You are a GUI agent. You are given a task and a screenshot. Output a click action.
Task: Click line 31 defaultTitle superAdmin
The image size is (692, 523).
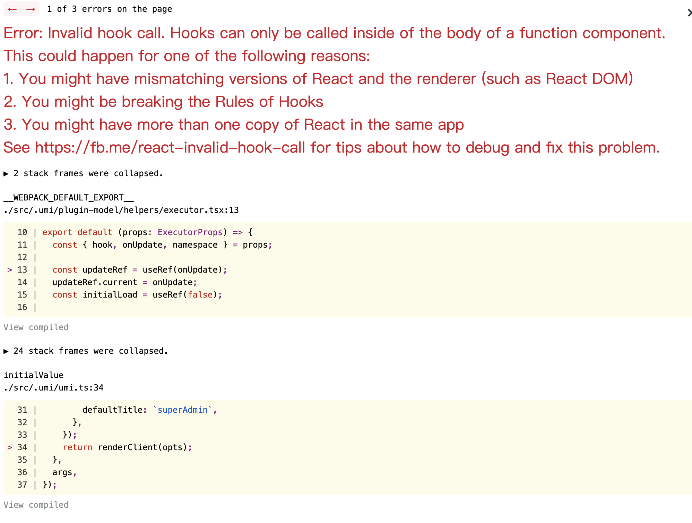click(x=149, y=410)
